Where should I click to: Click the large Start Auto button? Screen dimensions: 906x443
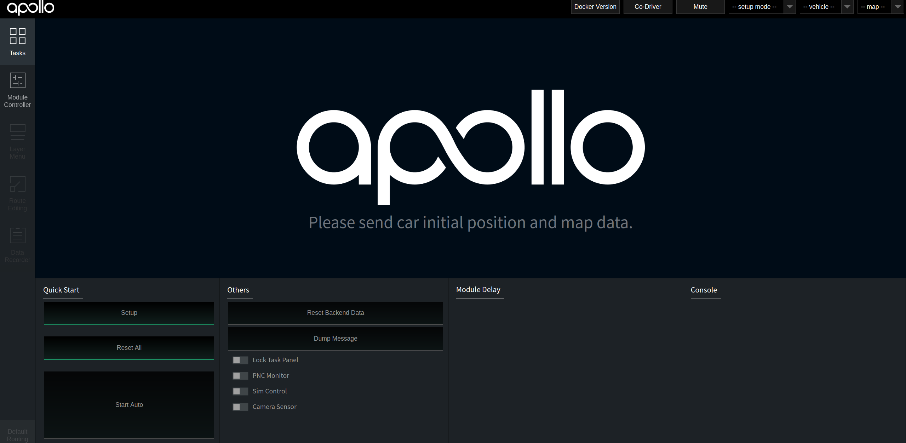click(129, 404)
